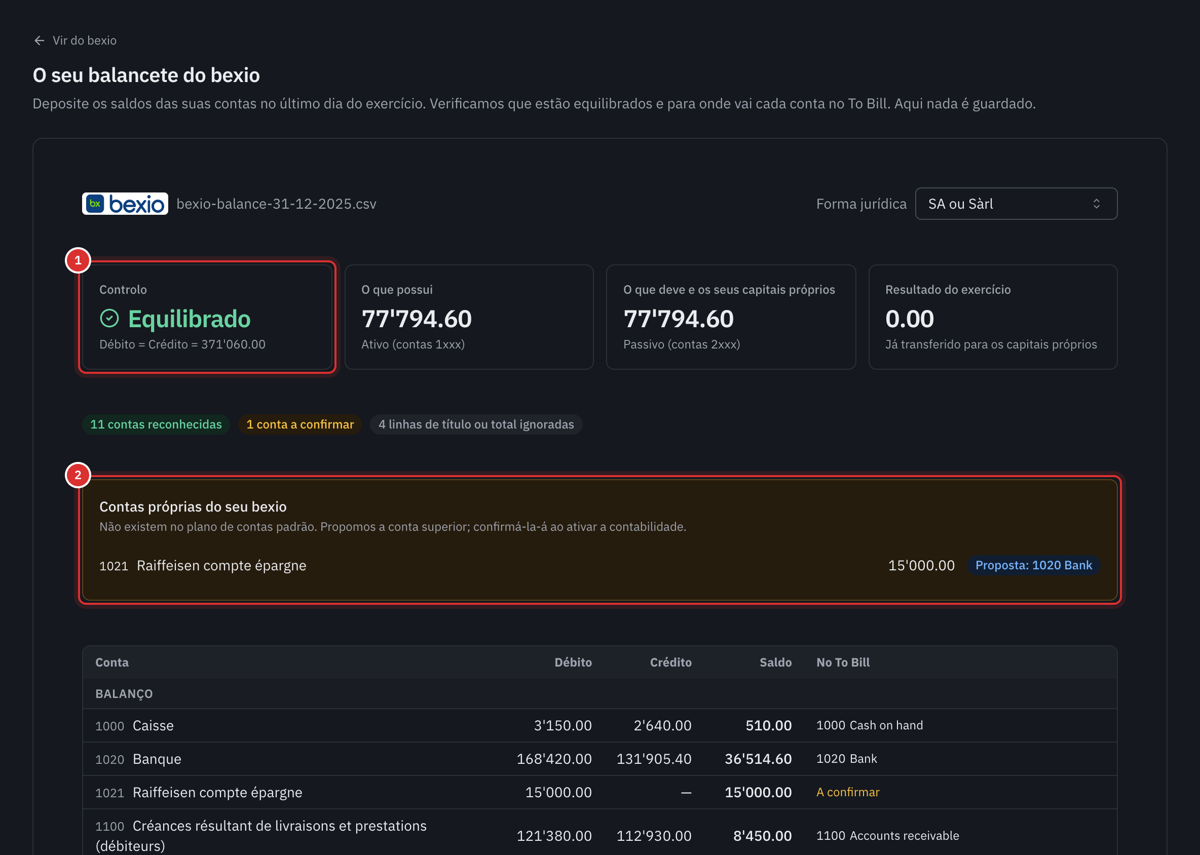Click the 'No To Bill' column header
This screenshot has width=1200, height=855.
(842, 663)
